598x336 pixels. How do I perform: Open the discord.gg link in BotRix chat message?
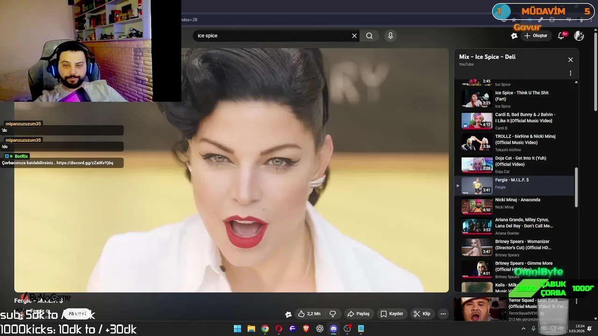pyautogui.click(x=85, y=163)
